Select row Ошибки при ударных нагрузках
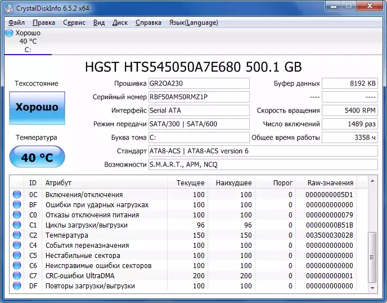Viewport: 387px width, 303px height. tap(188, 204)
